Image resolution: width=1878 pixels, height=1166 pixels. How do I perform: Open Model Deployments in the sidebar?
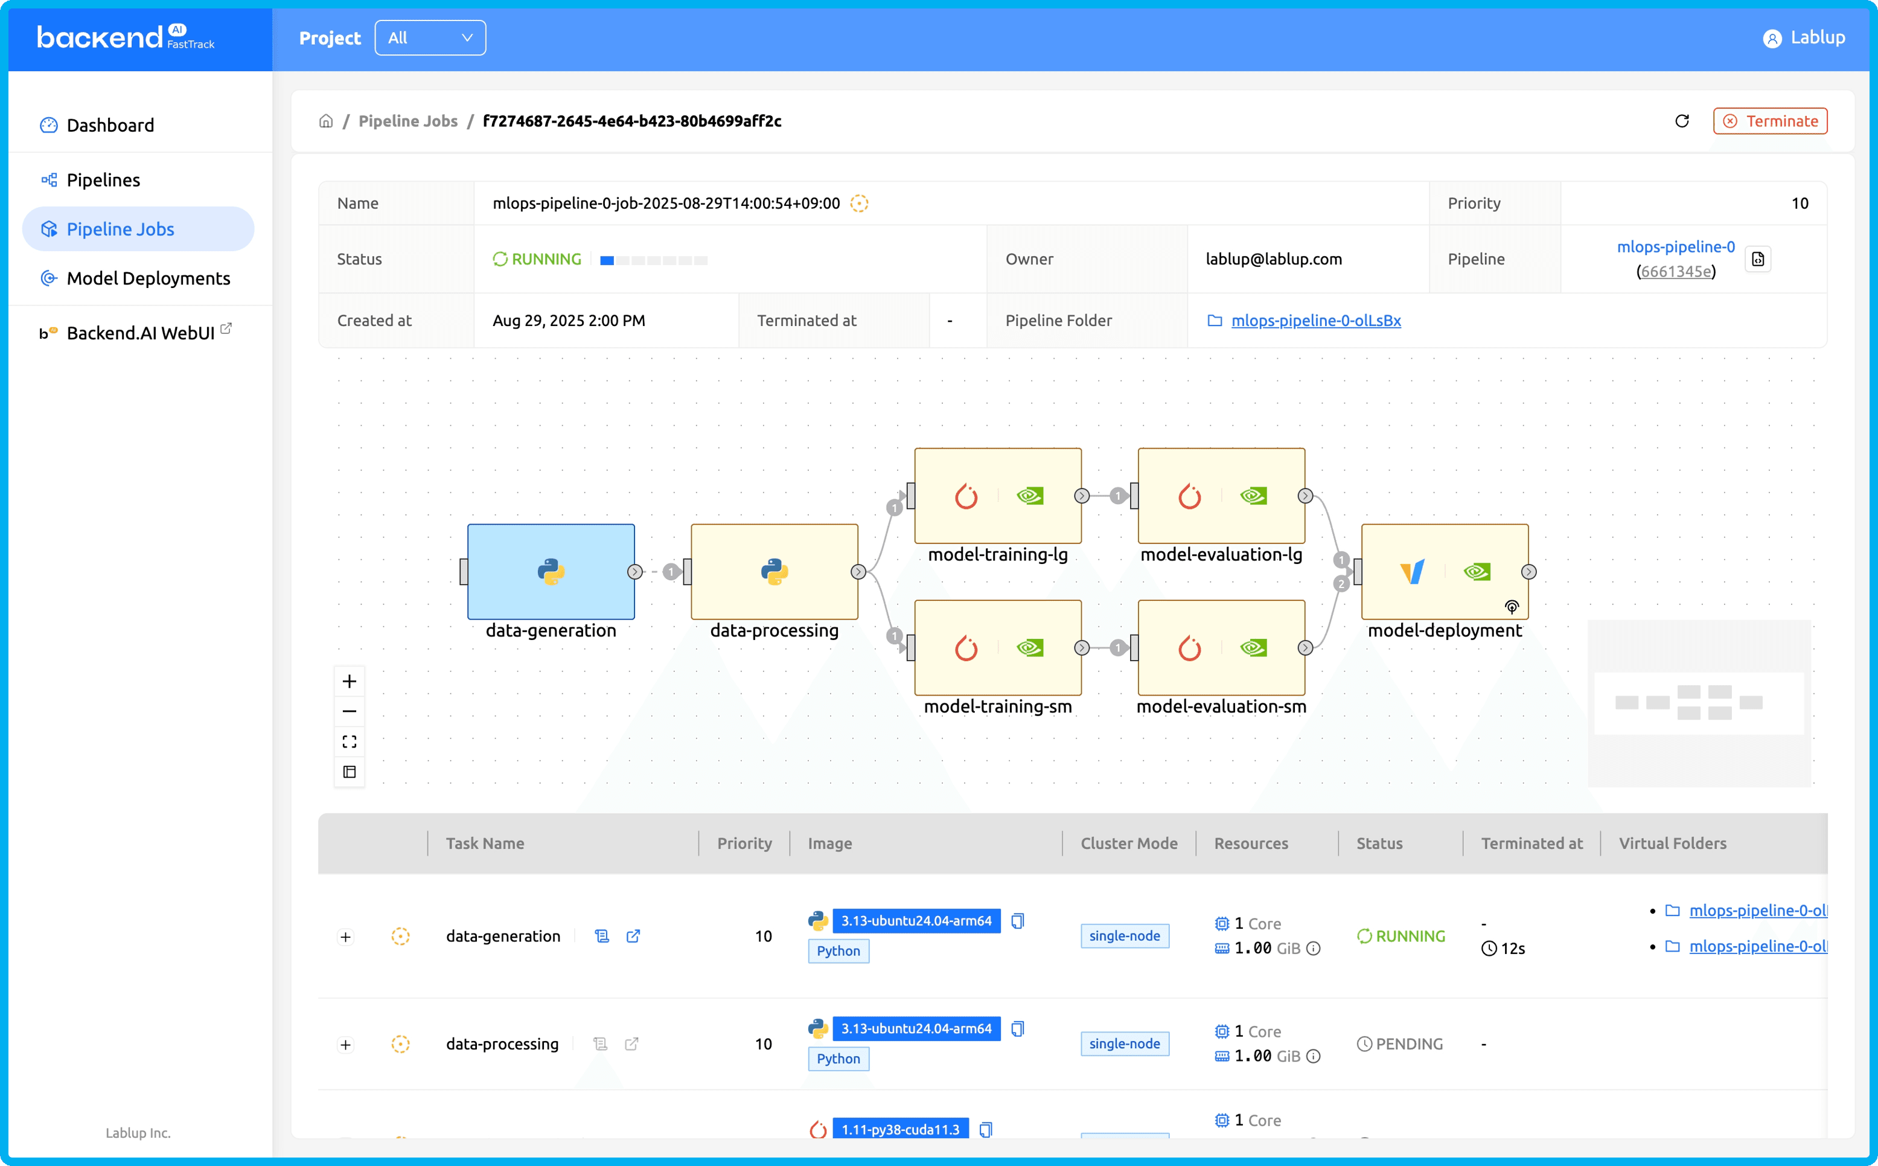pos(148,278)
